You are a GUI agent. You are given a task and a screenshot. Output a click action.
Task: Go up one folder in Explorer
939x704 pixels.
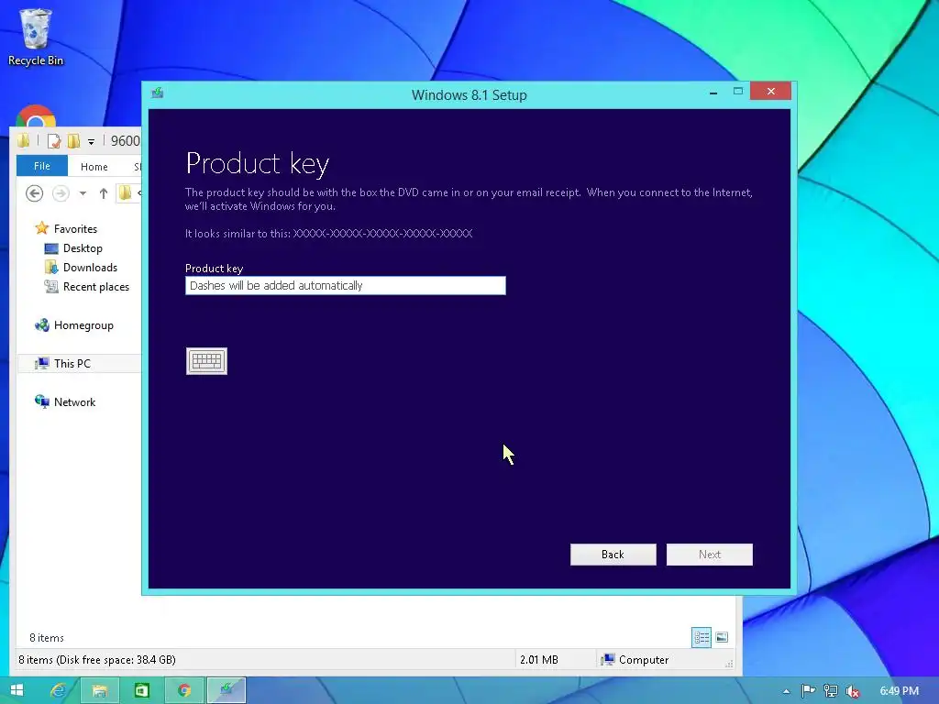(104, 192)
